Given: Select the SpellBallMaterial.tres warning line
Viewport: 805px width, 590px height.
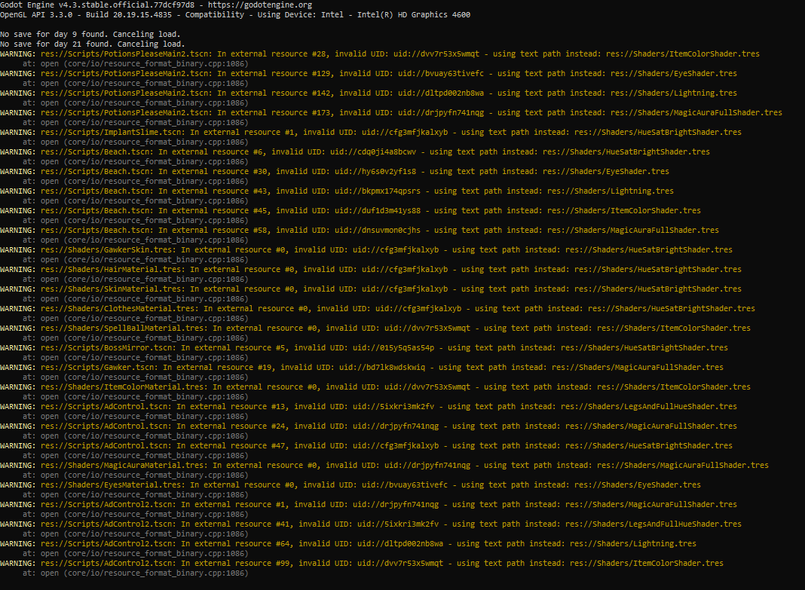Looking at the screenshot, I should (x=375, y=328).
